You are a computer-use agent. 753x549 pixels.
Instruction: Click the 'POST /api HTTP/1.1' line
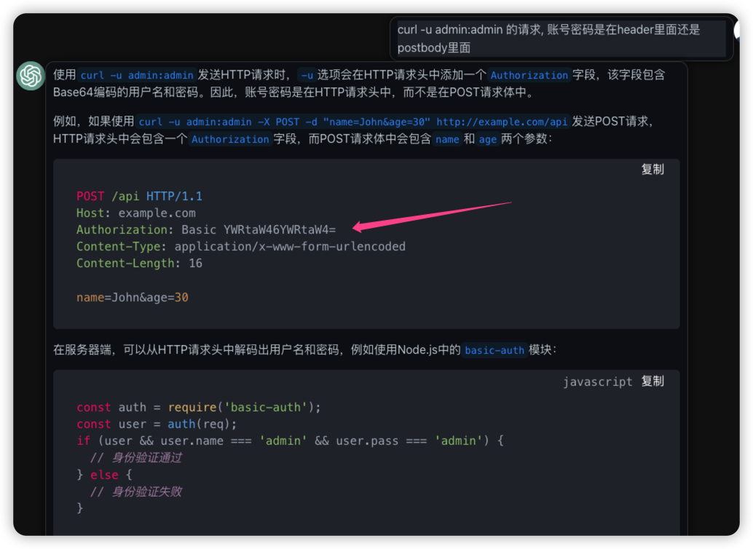(139, 196)
